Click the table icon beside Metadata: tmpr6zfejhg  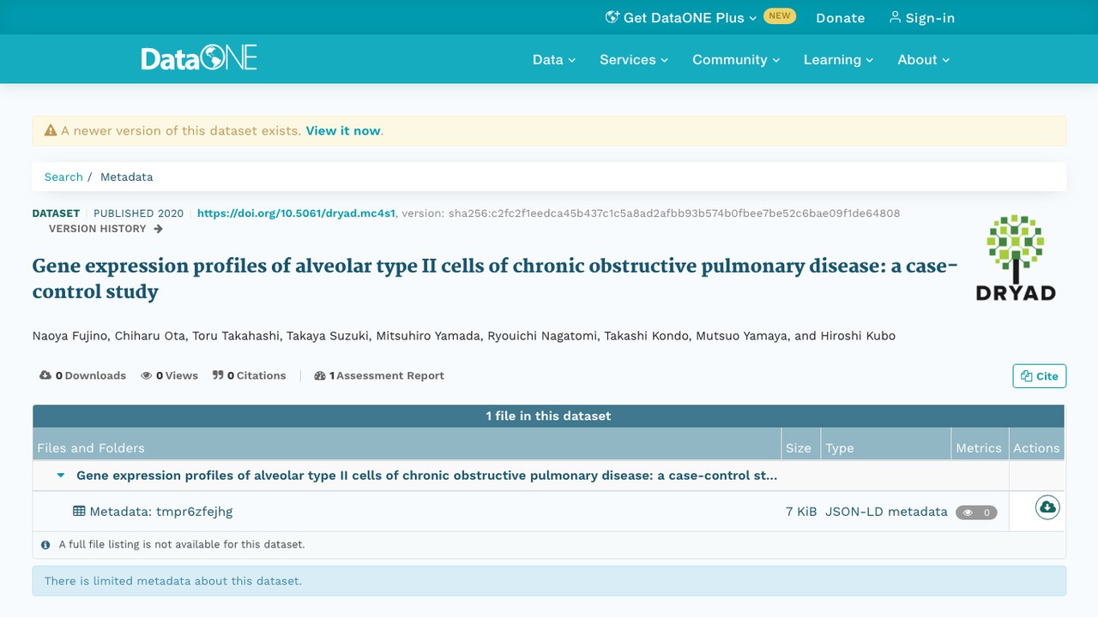click(79, 511)
